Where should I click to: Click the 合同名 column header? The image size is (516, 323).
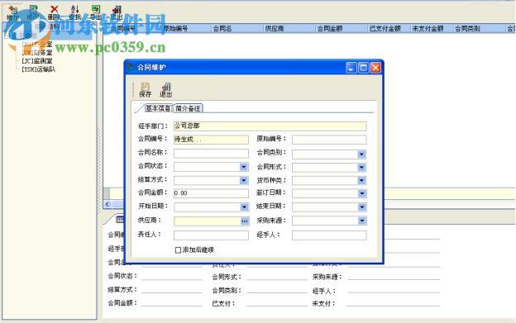point(237,29)
